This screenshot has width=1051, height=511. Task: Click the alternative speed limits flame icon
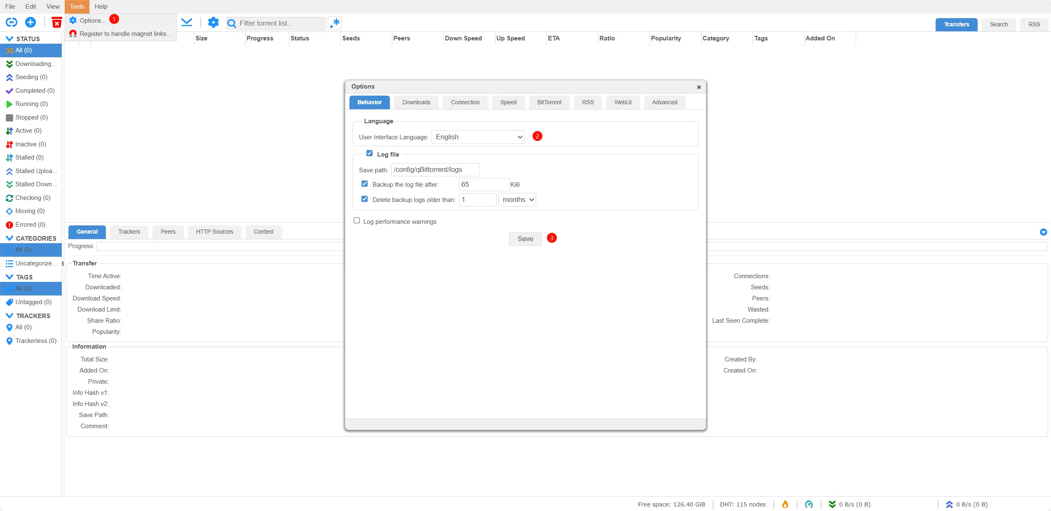tap(785, 504)
